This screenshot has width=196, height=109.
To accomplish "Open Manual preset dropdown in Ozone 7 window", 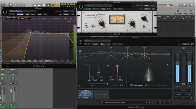I will (x=97, y=41).
